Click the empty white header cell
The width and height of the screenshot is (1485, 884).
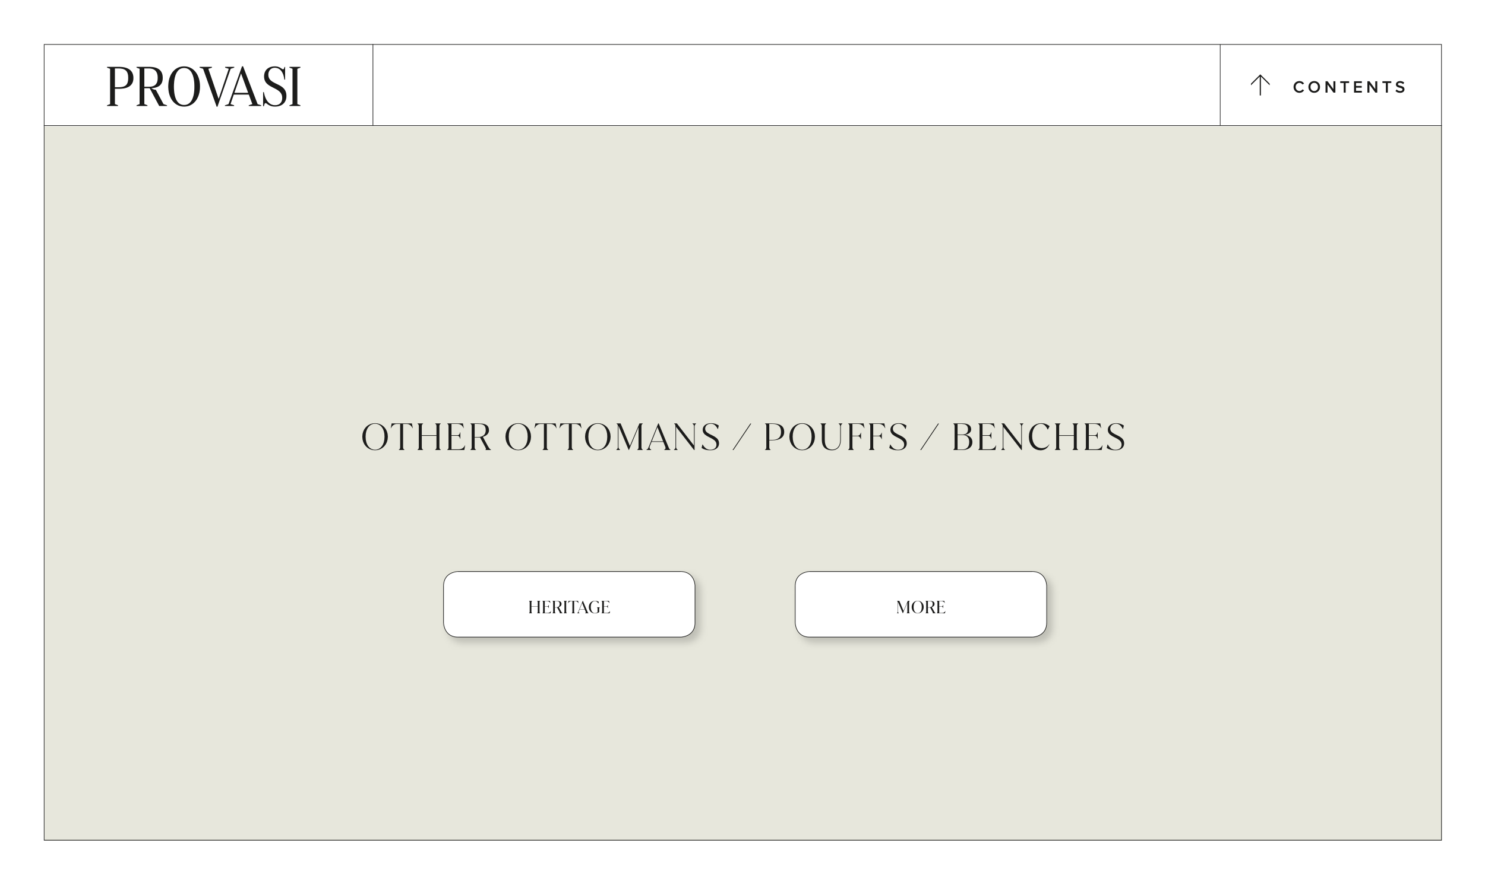pos(795,85)
